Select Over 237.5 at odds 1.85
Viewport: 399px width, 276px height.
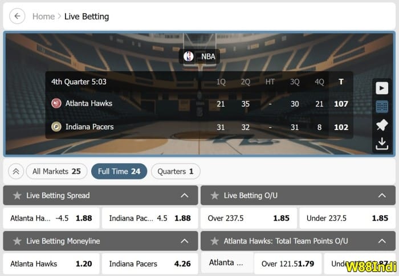click(x=249, y=218)
